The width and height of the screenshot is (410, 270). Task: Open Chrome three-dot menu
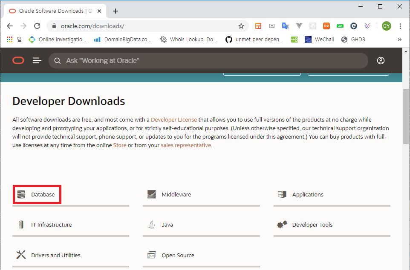(x=400, y=26)
